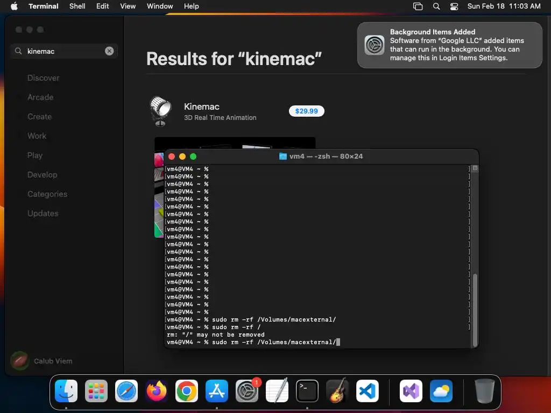Launch Google Chrome from the Dock
The width and height of the screenshot is (551, 413).
tap(187, 391)
